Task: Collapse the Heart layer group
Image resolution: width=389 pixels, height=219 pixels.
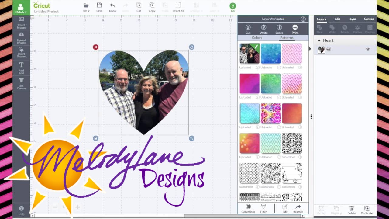Action: point(319,40)
